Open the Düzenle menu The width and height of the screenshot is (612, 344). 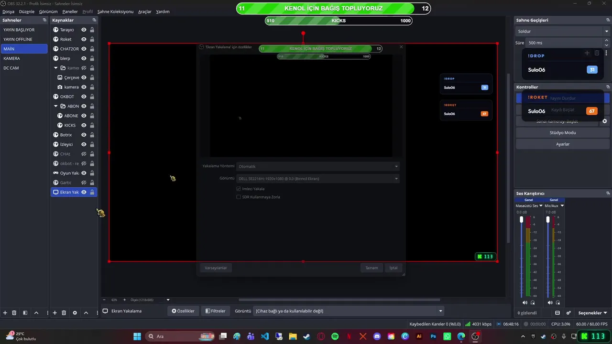pyautogui.click(x=27, y=11)
